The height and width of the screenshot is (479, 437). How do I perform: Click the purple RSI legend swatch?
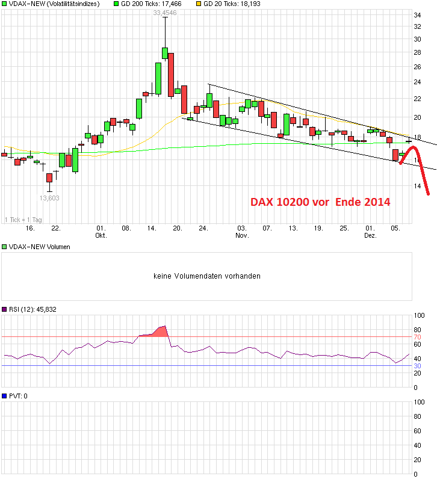point(4,309)
